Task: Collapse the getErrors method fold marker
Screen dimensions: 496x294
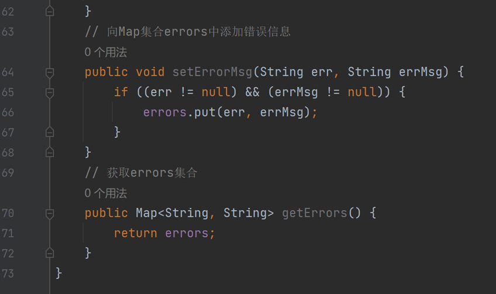Action: [x=50, y=214]
